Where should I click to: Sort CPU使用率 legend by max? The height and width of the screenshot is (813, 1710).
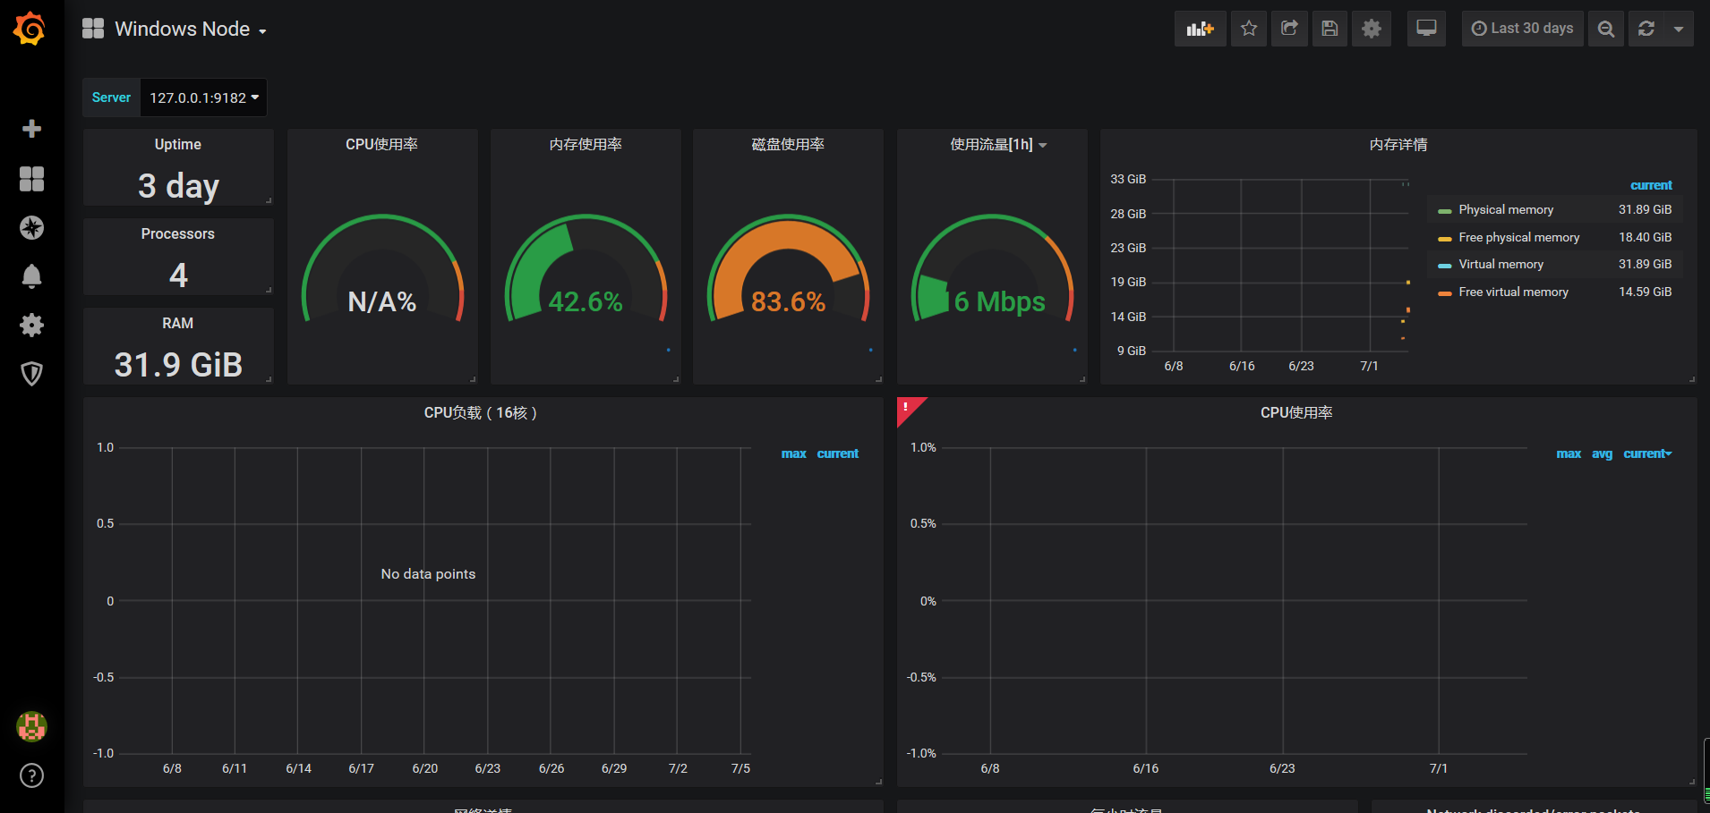click(x=1569, y=453)
